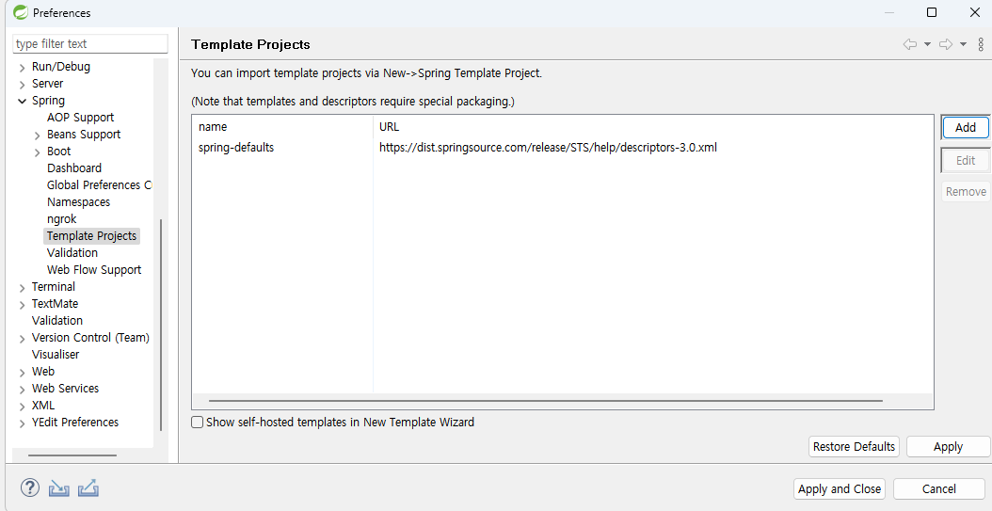The width and height of the screenshot is (992, 511).
Task: Open back history dropdown arrow
Action: [x=927, y=44]
